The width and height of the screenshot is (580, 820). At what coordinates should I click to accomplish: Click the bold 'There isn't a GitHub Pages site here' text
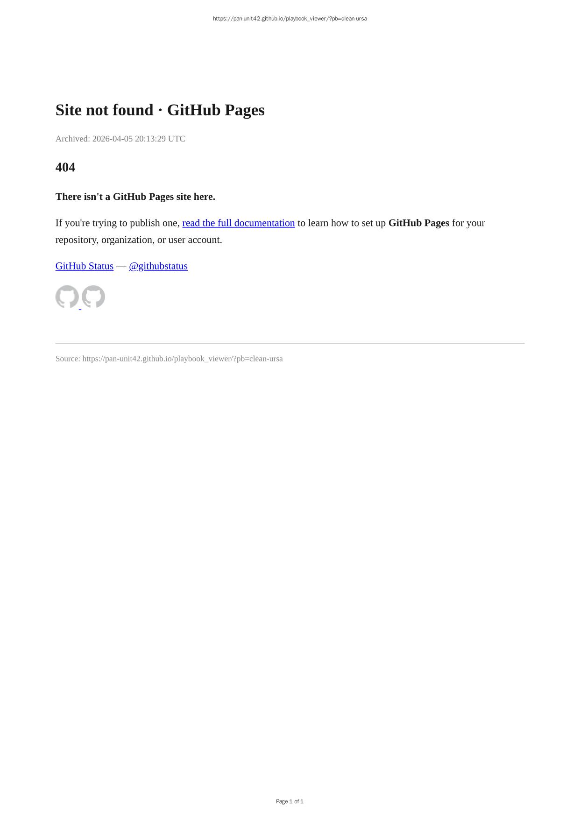(x=135, y=197)
